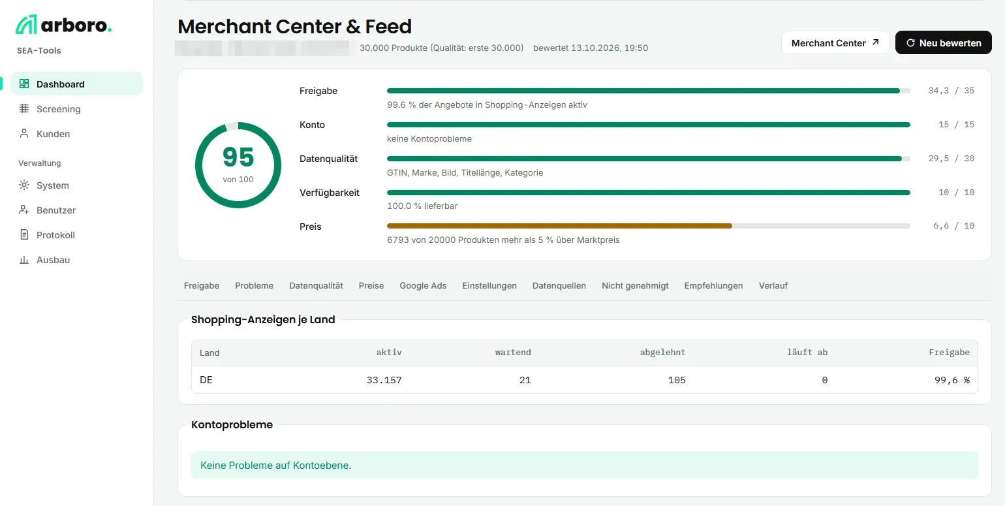This screenshot has height=506, width=1005.
Task: Open the Benutzer sidebar entry
Action: (76, 210)
